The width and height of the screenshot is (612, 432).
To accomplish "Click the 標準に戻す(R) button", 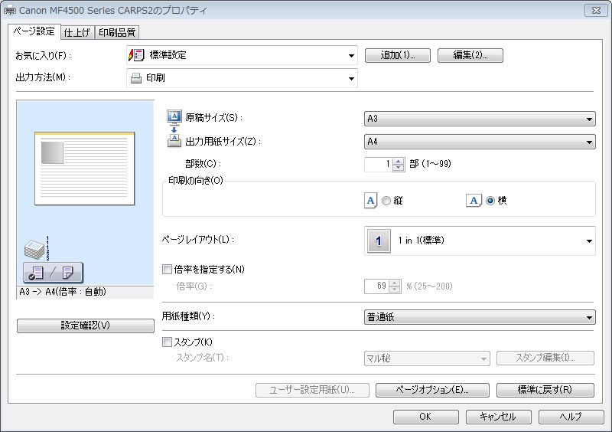I will tap(545, 390).
